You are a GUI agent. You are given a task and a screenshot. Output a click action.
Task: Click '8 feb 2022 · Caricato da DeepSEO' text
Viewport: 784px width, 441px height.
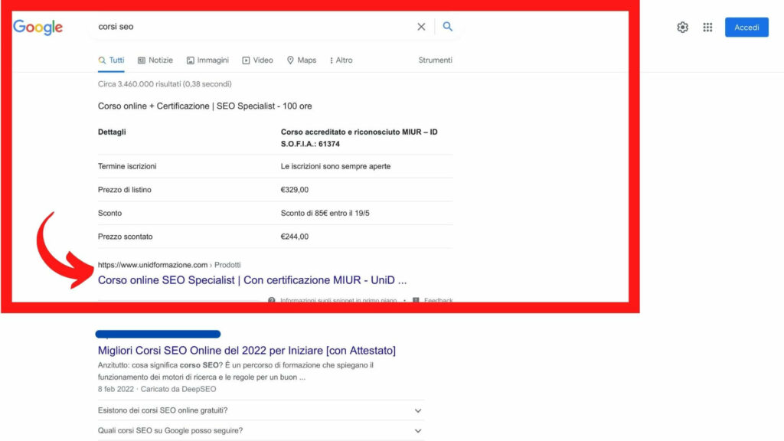pyautogui.click(x=157, y=389)
